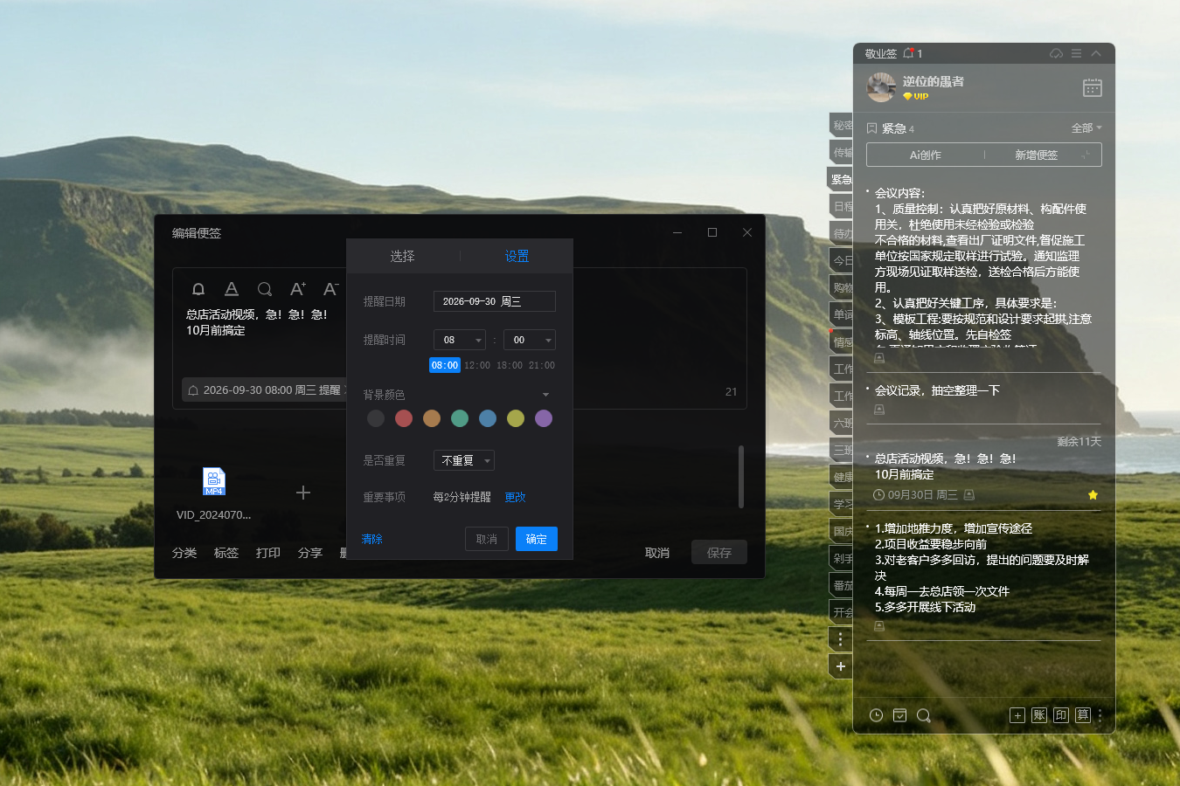Increase font size with the A+ icon

point(298,289)
